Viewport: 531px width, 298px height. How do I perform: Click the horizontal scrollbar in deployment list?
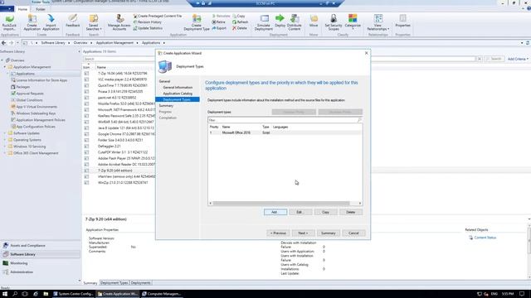[281, 204]
